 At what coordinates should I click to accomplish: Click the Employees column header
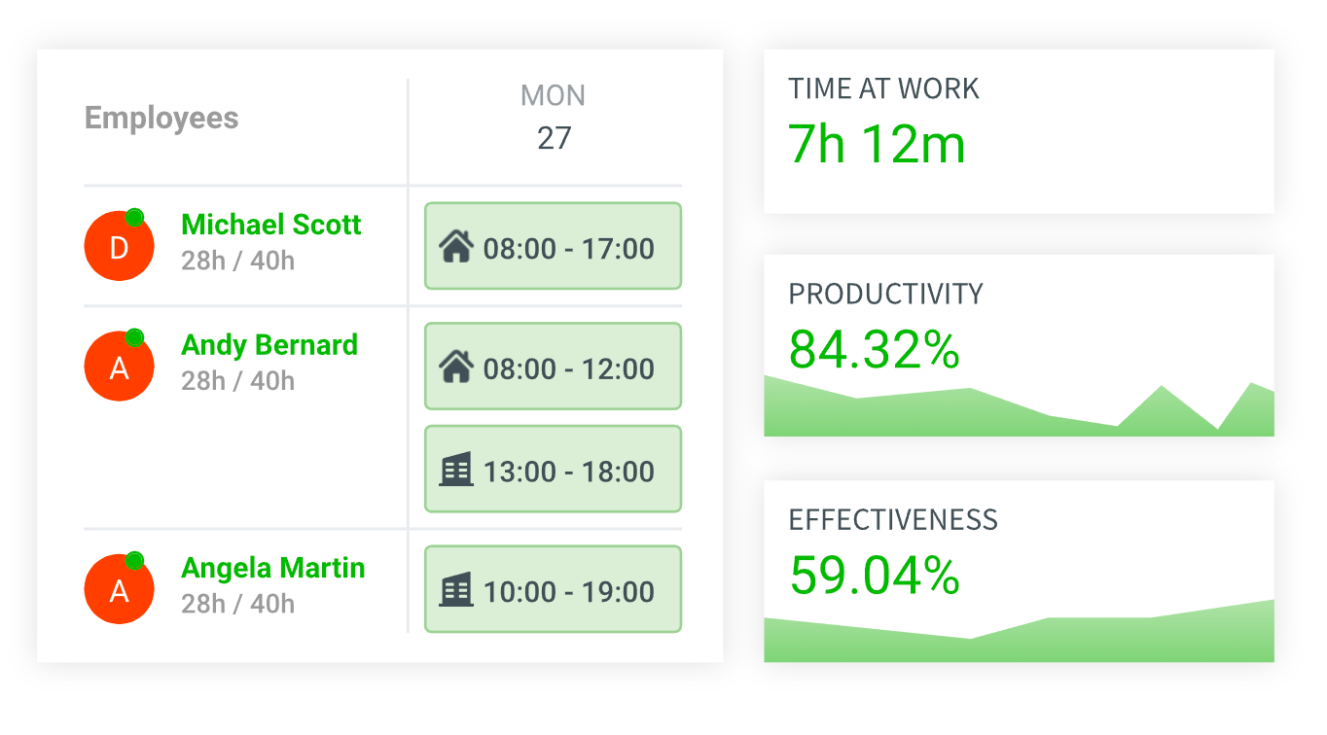(x=161, y=119)
